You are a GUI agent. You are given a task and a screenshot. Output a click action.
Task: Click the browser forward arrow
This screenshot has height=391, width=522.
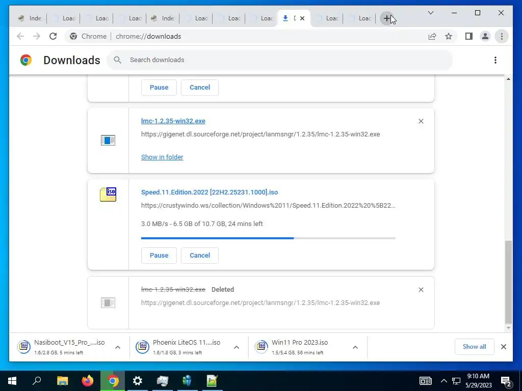(37, 36)
